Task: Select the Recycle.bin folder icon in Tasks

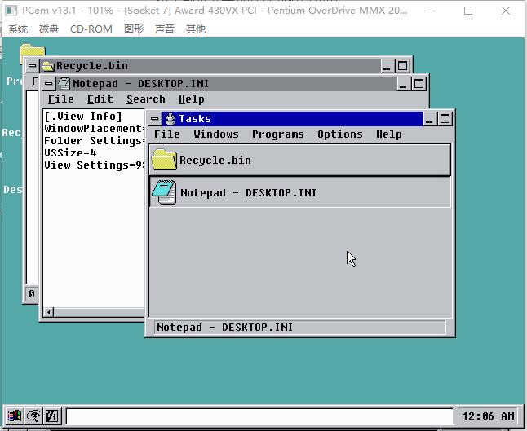Action: coord(164,160)
